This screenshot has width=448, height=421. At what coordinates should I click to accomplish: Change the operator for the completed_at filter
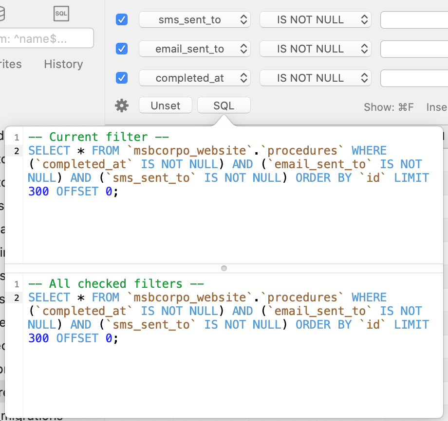pos(315,78)
